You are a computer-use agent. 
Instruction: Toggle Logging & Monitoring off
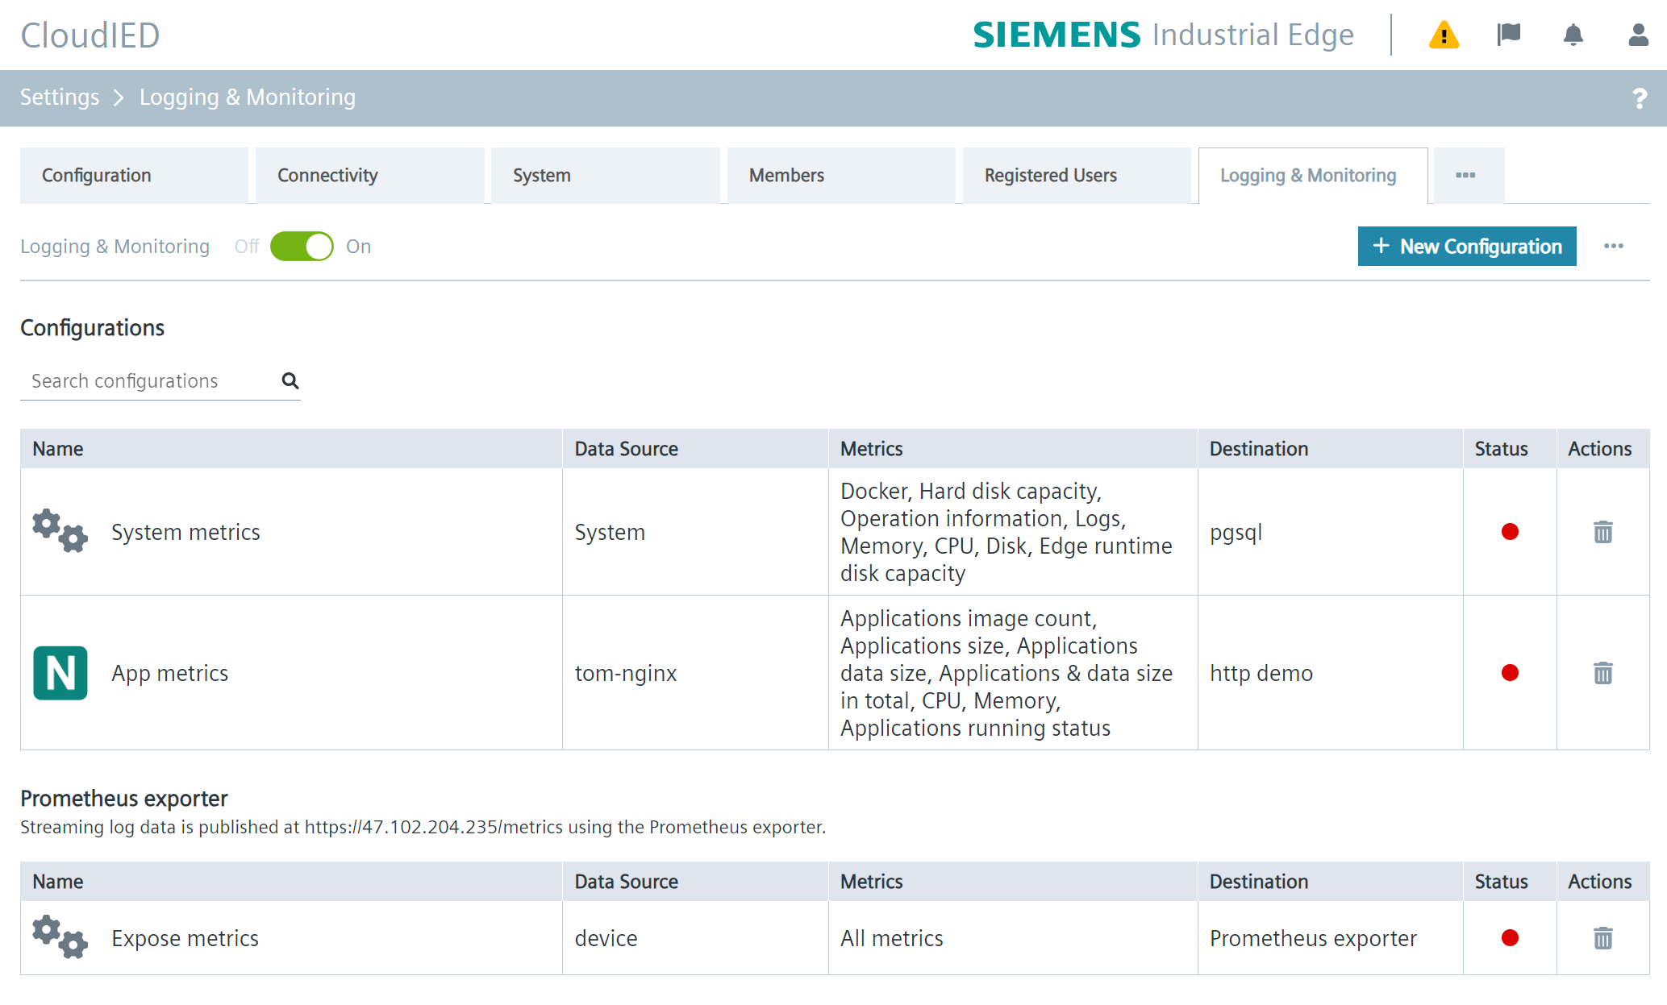pos(301,246)
